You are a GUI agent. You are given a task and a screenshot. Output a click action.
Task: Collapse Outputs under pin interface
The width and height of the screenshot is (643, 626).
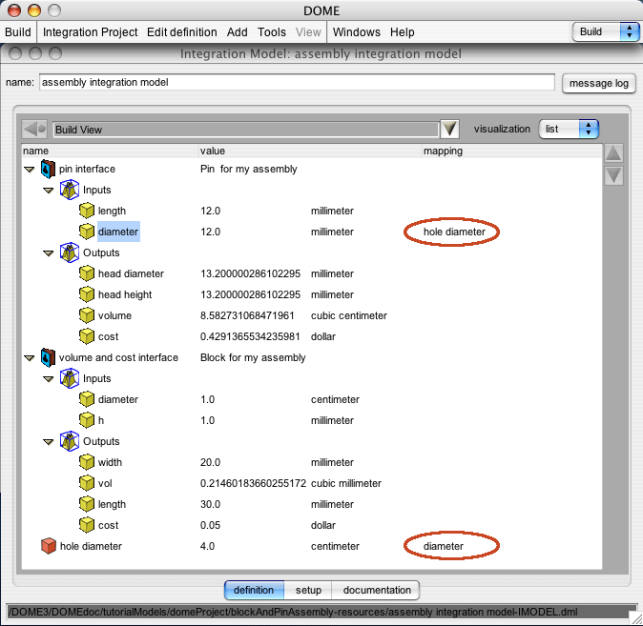[49, 253]
